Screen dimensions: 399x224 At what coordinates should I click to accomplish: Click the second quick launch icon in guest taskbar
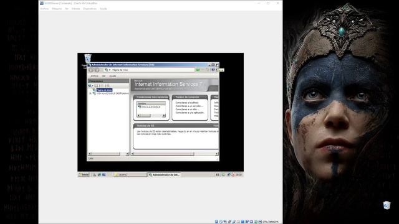[x=99, y=175]
